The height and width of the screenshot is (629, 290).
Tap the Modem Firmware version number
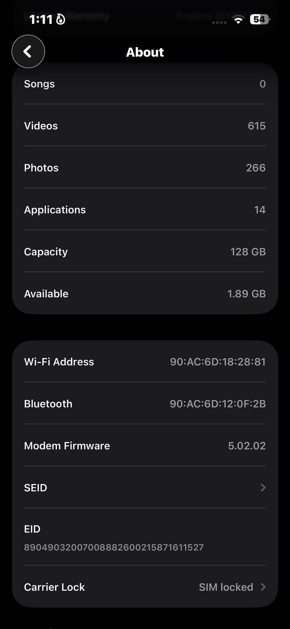pos(247,446)
